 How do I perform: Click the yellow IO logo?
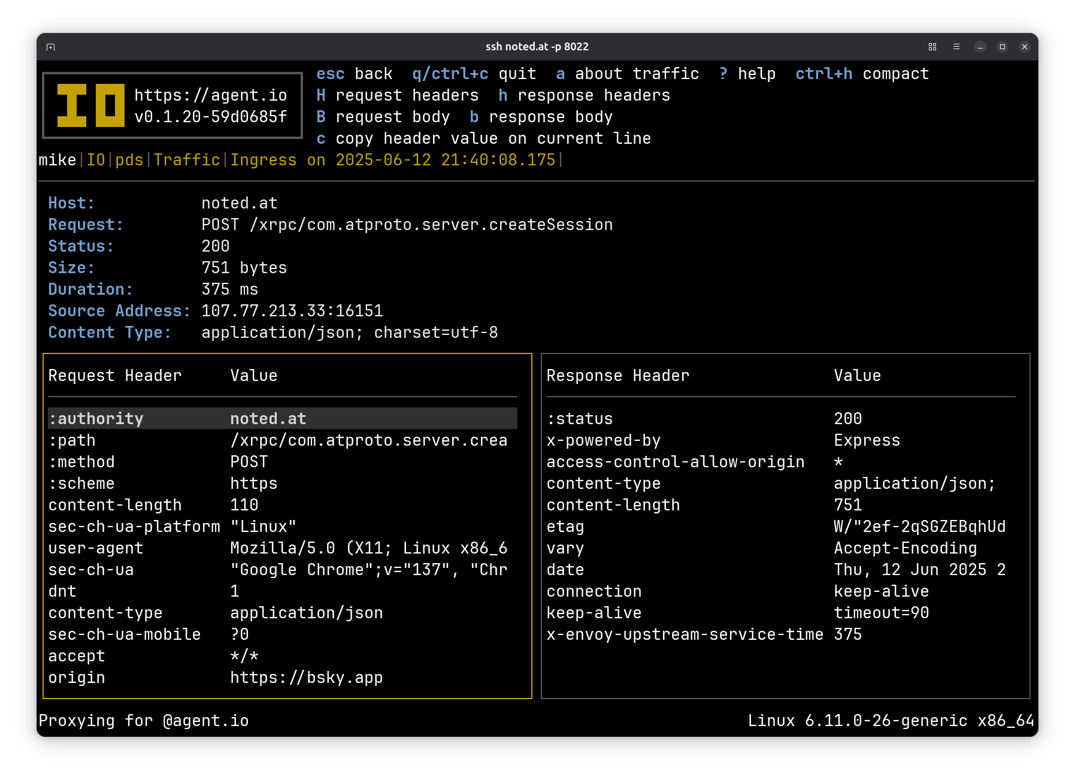pos(91,105)
